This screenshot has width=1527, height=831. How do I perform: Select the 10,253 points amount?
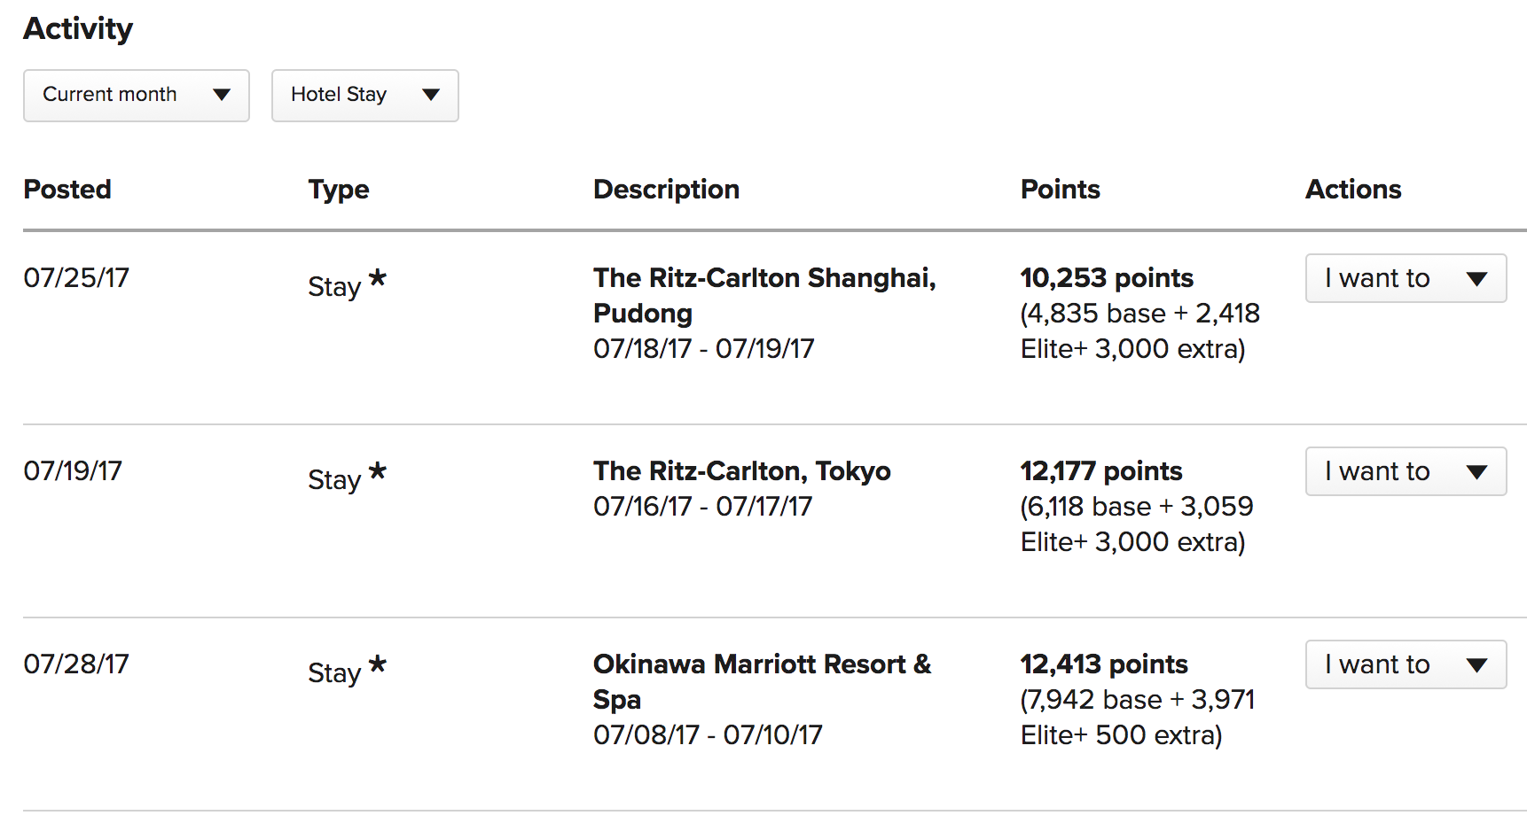tap(1107, 278)
